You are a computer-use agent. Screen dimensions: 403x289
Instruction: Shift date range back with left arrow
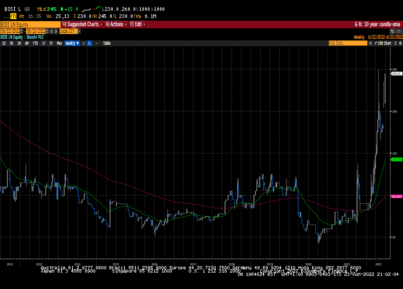51,31
